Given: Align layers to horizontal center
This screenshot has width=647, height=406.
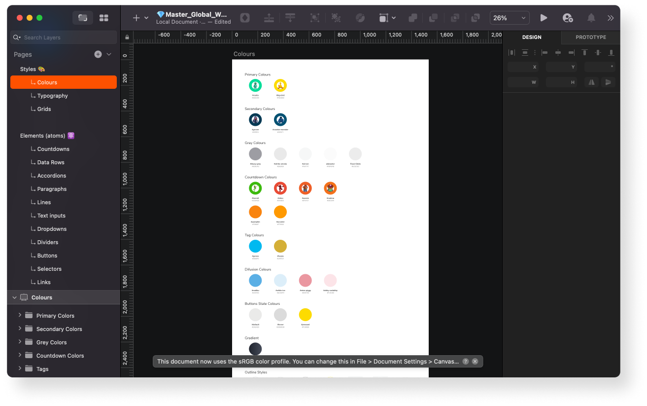Looking at the screenshot, I should pos(558,52).
